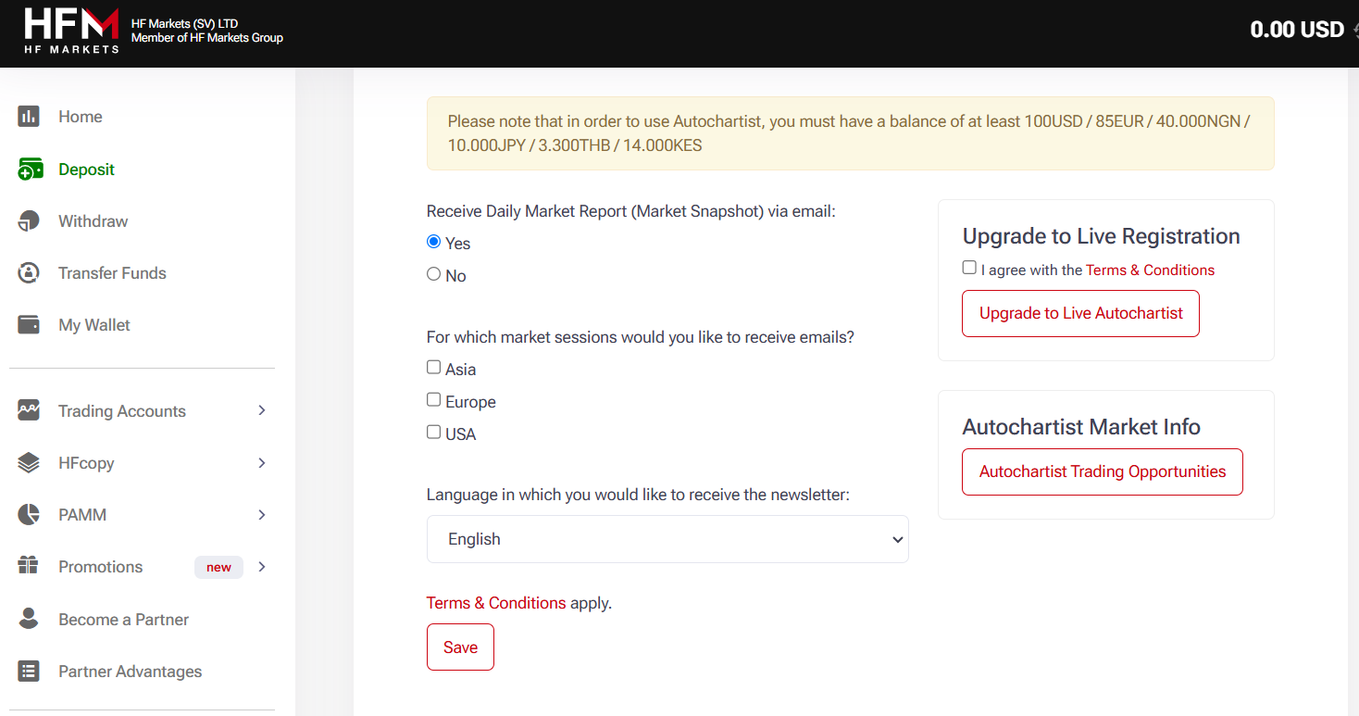
Task: Enable the Asia market session checkbox
Action: (433, 368)
